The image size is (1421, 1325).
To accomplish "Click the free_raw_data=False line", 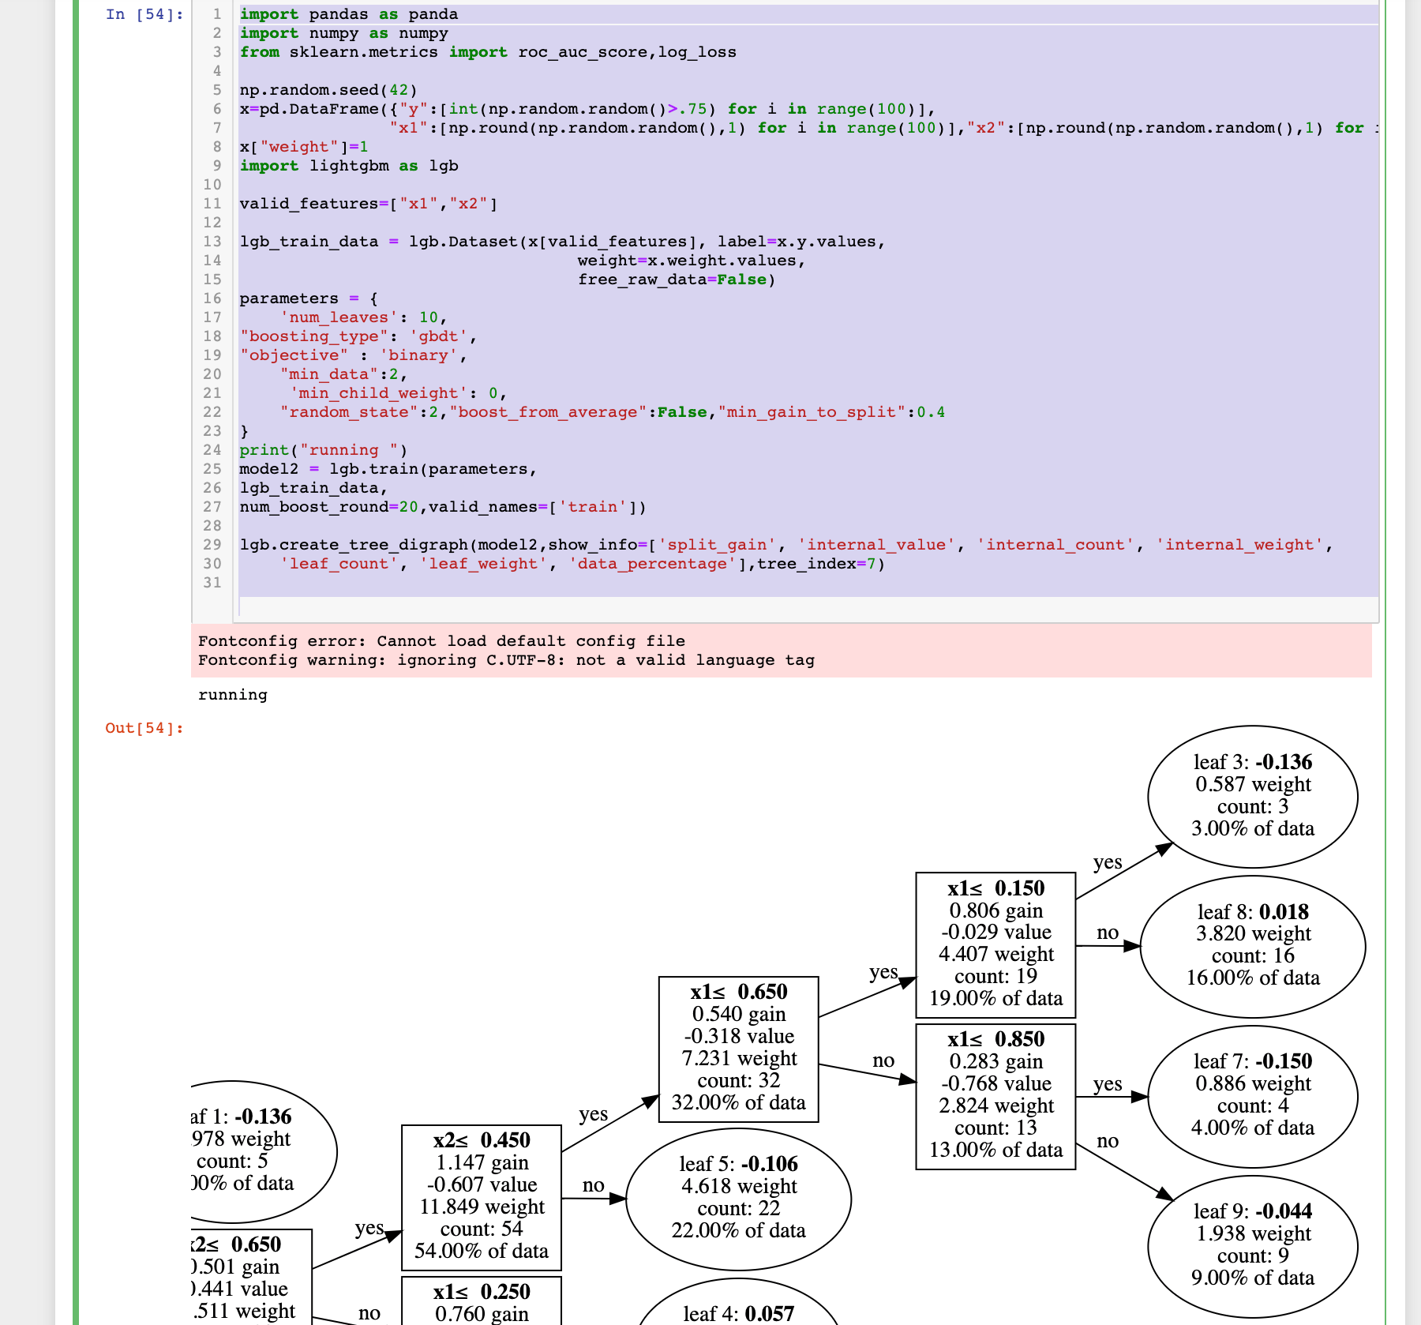I will tap(677, 280).
